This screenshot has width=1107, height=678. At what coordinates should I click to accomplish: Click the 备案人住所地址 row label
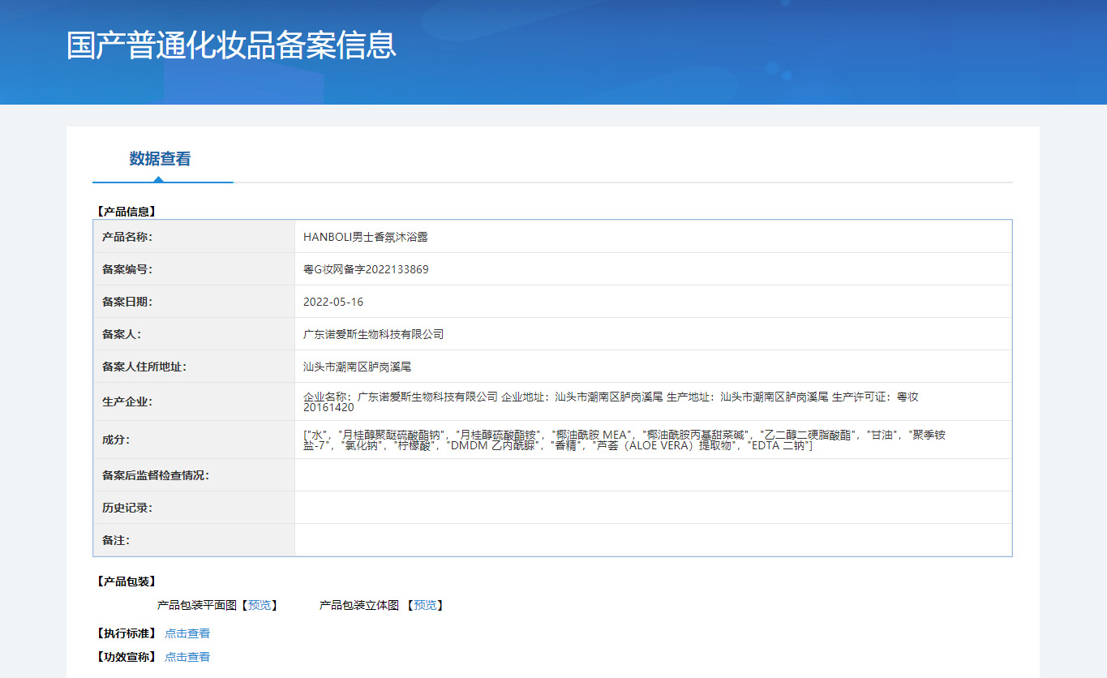coord(144,367)
